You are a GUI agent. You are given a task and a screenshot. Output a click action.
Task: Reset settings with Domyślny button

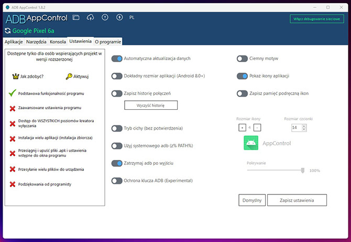click(252, 200)
